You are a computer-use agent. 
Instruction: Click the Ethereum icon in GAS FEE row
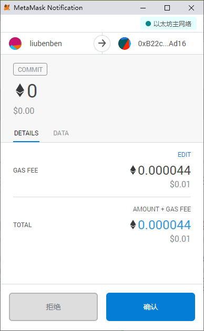point(133,170)
